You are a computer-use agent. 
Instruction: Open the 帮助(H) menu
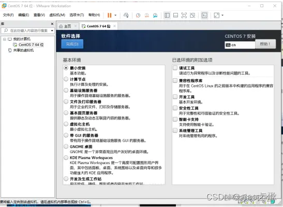[x=94, y=15]
